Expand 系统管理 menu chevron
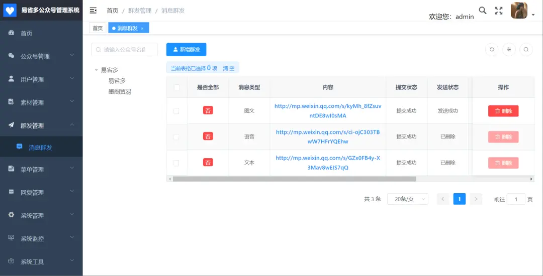The width and height of the screenshot is (543, 276). click(x=72, y=214)
